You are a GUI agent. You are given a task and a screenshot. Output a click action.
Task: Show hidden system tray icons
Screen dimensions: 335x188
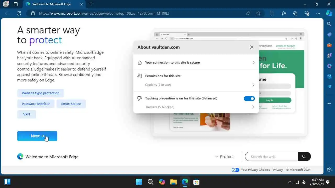289,182
